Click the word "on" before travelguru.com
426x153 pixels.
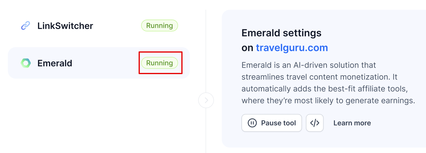248,48
